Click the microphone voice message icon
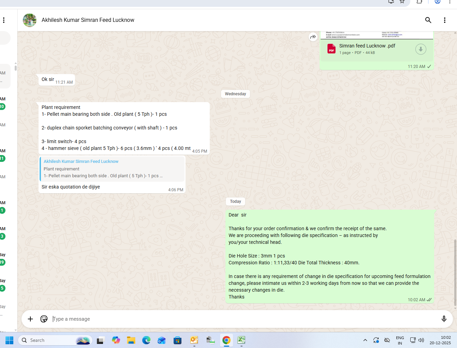 pos(444,319)
